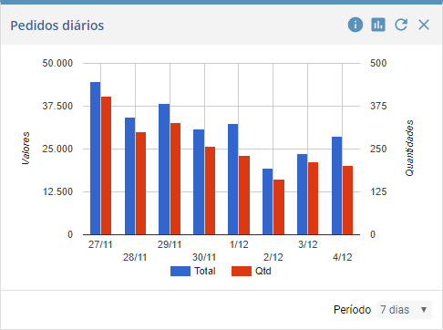Select the red Qtd bar for 3/12
Screen dimensions: 443x330
[x=313, y=199]
